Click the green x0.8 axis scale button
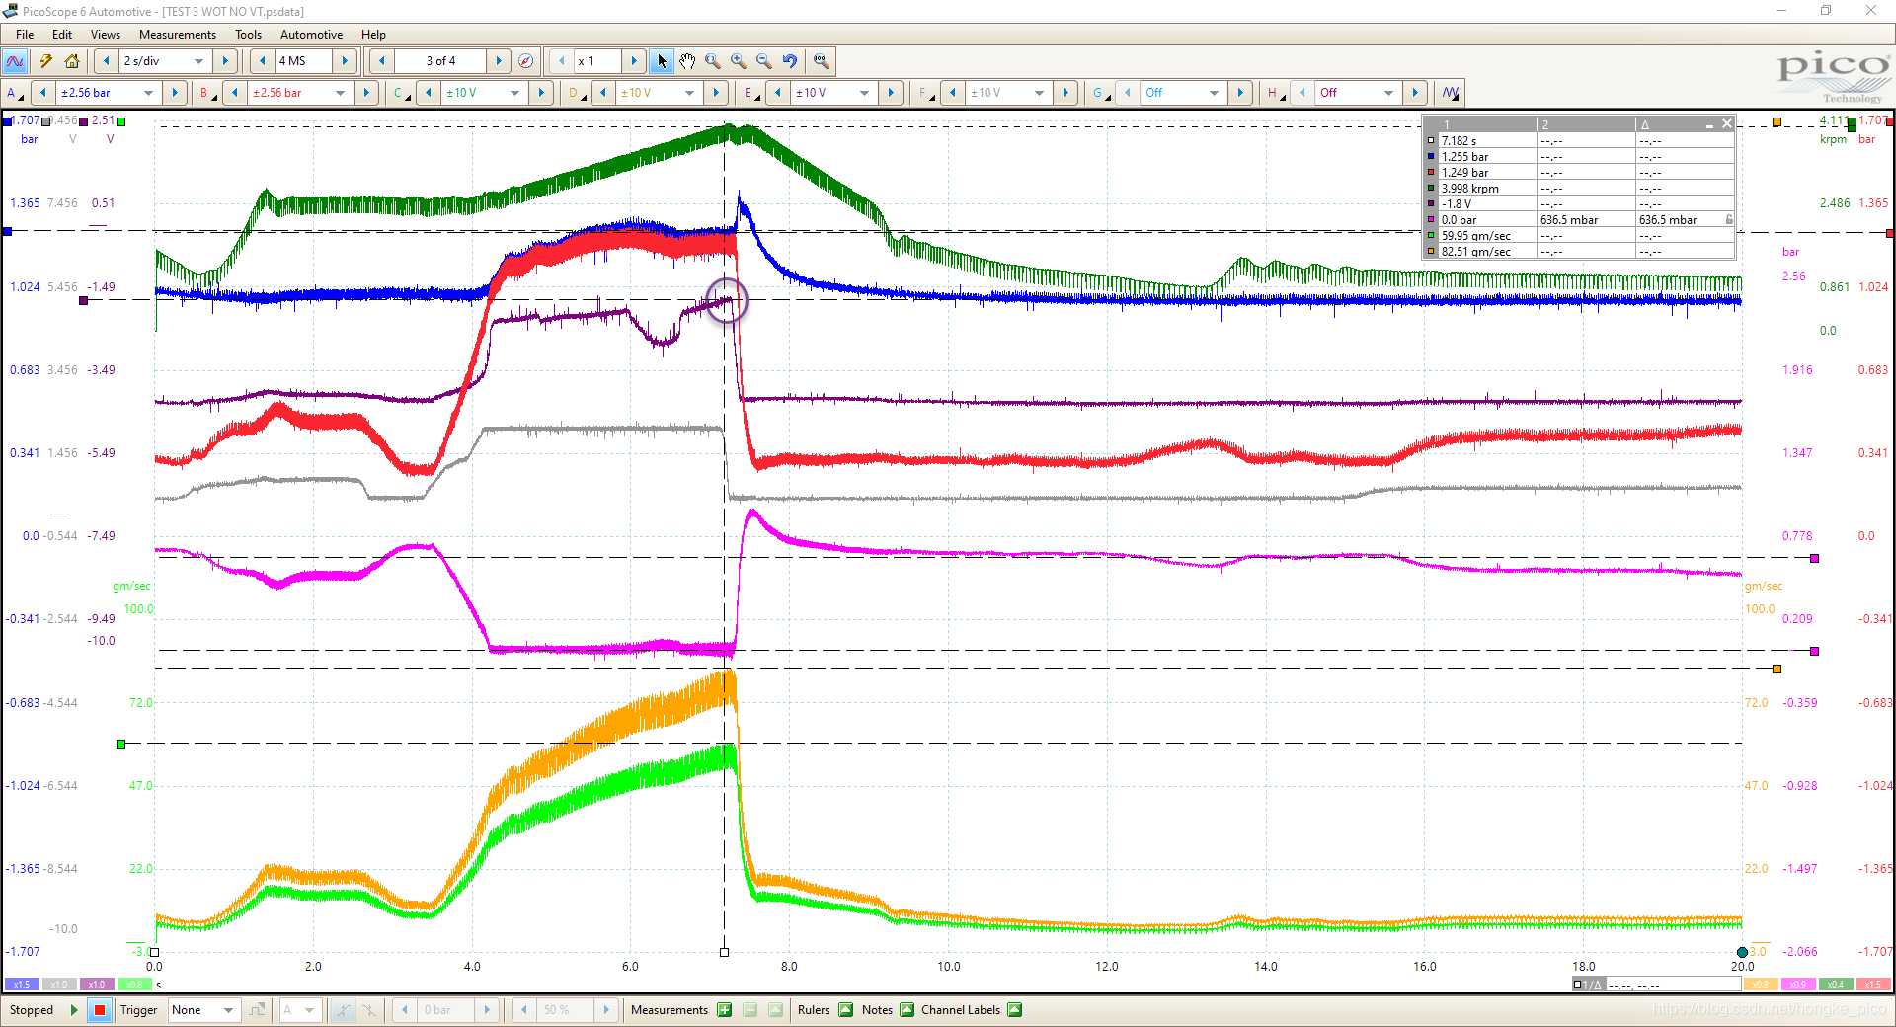 [x=134, y=985]
